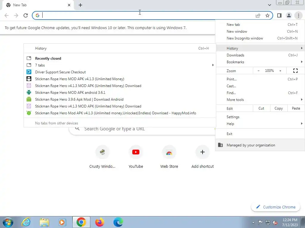This screenshot has height=228, width=305.
Task: Increase zoom with the plus button
Action: pyautogui.click(x=280, y=71)
